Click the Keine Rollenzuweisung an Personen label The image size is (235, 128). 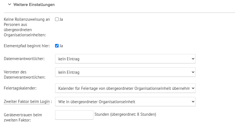coord(27,27)
